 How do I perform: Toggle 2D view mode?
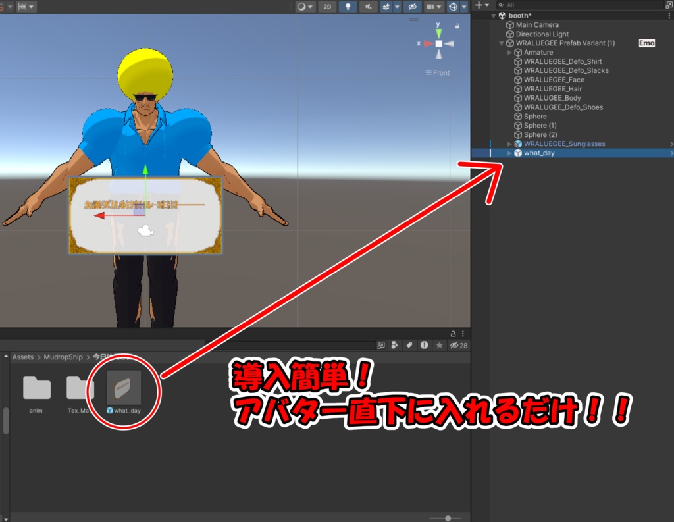click(327, 7)
